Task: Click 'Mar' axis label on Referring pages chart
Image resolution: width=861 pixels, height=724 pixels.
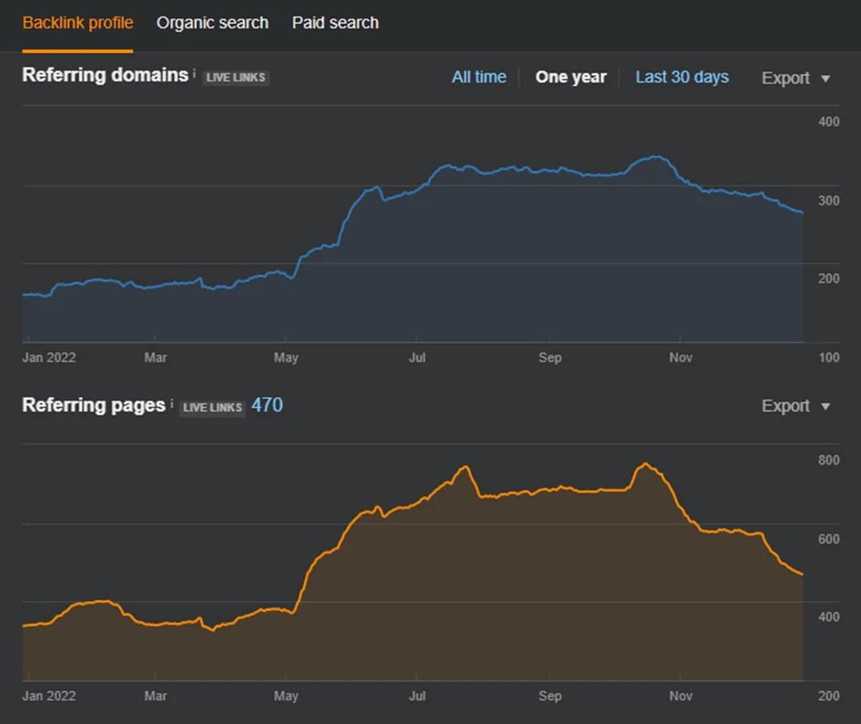Action: pyautogui.click(x=156, y=696)
